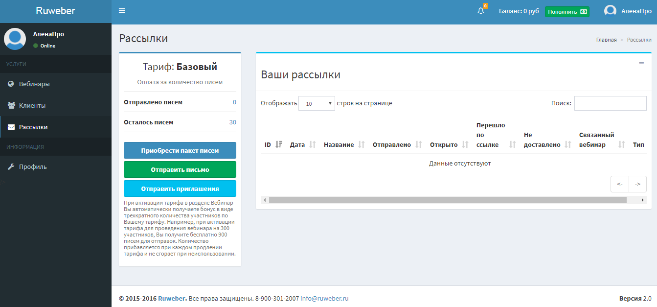This screenshot has height=307, width=657.
Task: Click the green Online status indicator
Action: 35,46
